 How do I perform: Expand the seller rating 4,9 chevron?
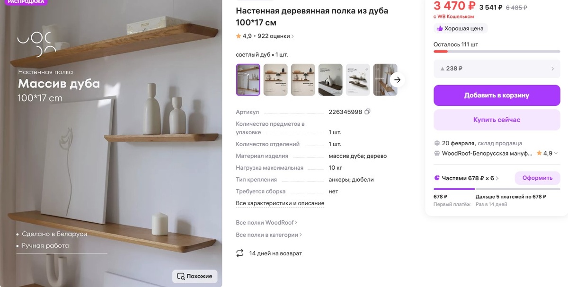click(x=556, y=153)
